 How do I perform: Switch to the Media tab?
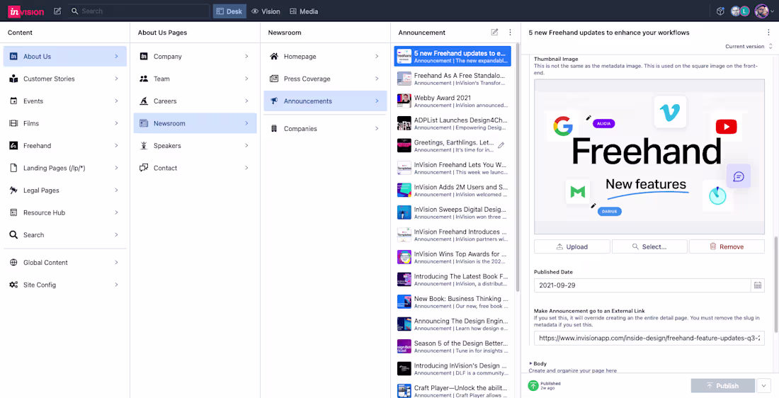point(304,11)
